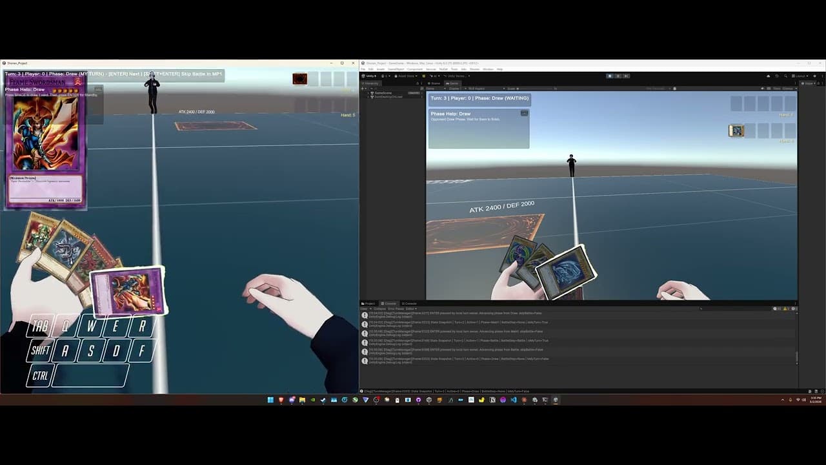This screenshot has height=465, width=826.
Task: Click the Console search field
Action: [x=736, y=309]
